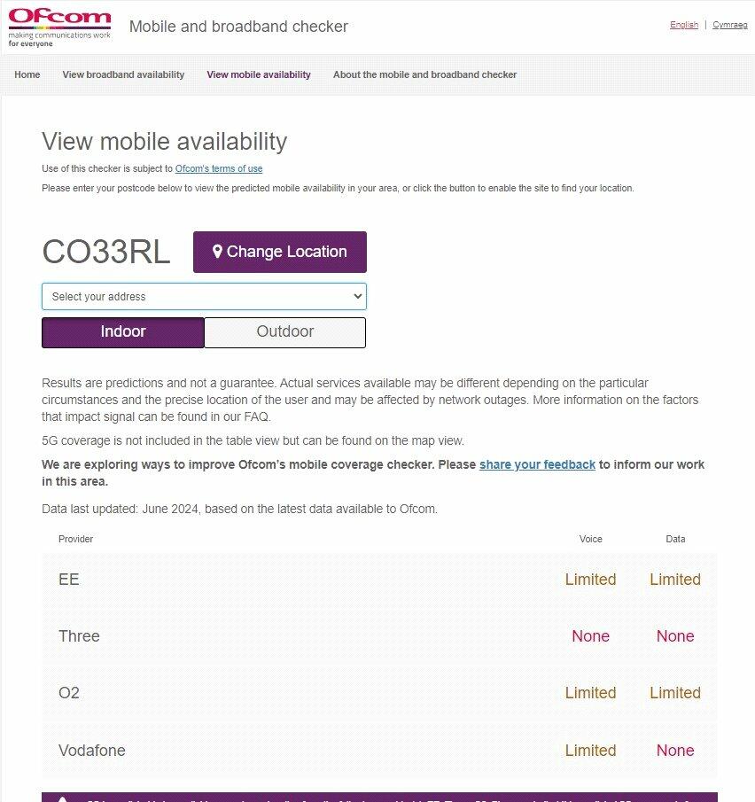The width and height of the screenshot is (755, 802).
Task: Select View mobile availability in navigation
Action: tap(259, 74)
